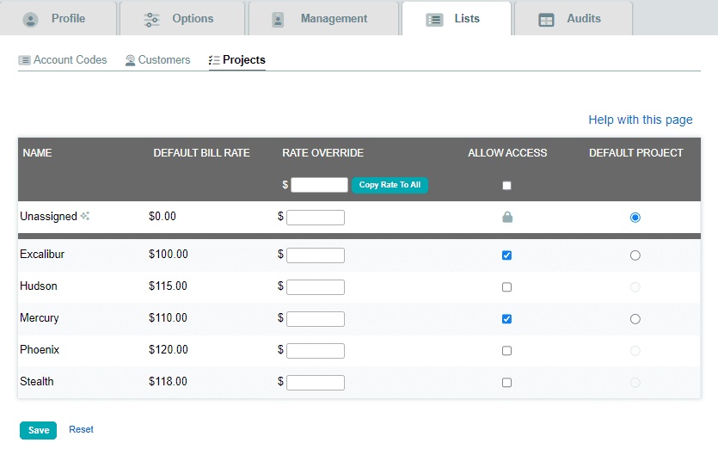Screen dimensions: 718x455
Task: Click the Save button
Action: pyautogui.click(x=38, y=430)
